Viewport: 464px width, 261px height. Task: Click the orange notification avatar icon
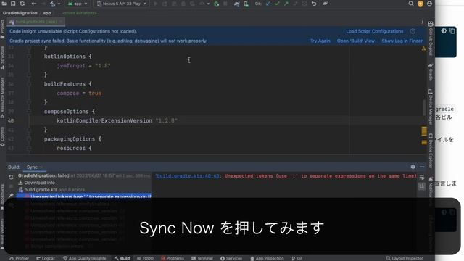(x=420, y=4)
